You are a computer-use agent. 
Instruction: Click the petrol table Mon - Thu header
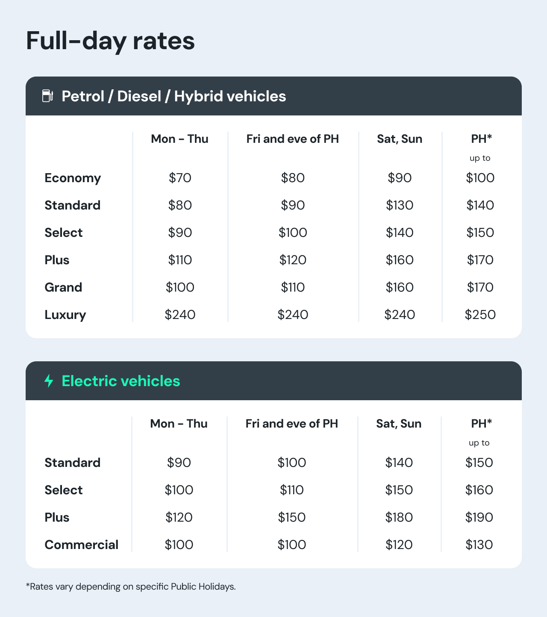coord(180,139)
